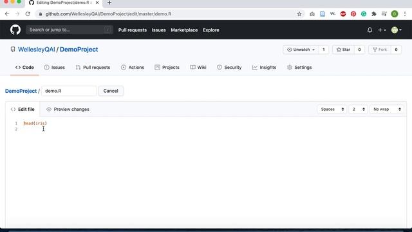Switch to the repository Pull requests tab
This screenshot has height=232, width=412.
93,67
